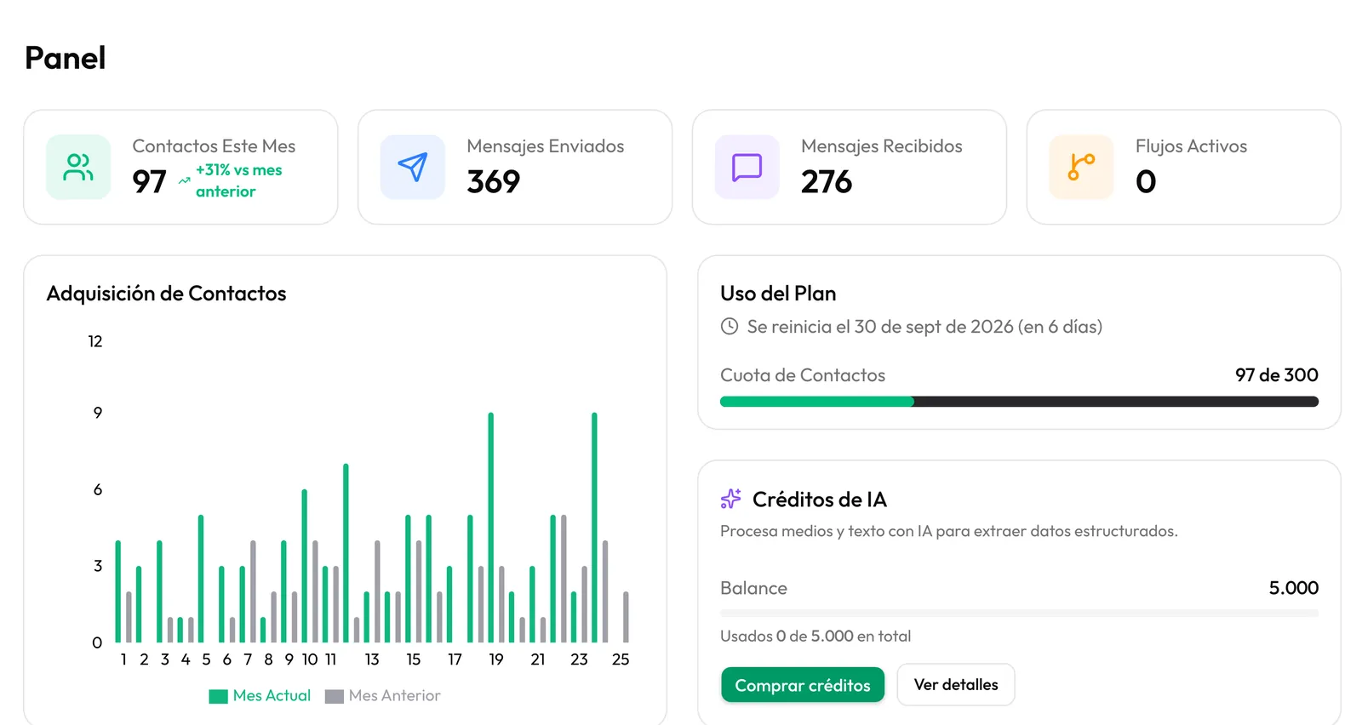1362x725 pixels.
Task: Click the y-axis label 12
Action: pos(95,341)
